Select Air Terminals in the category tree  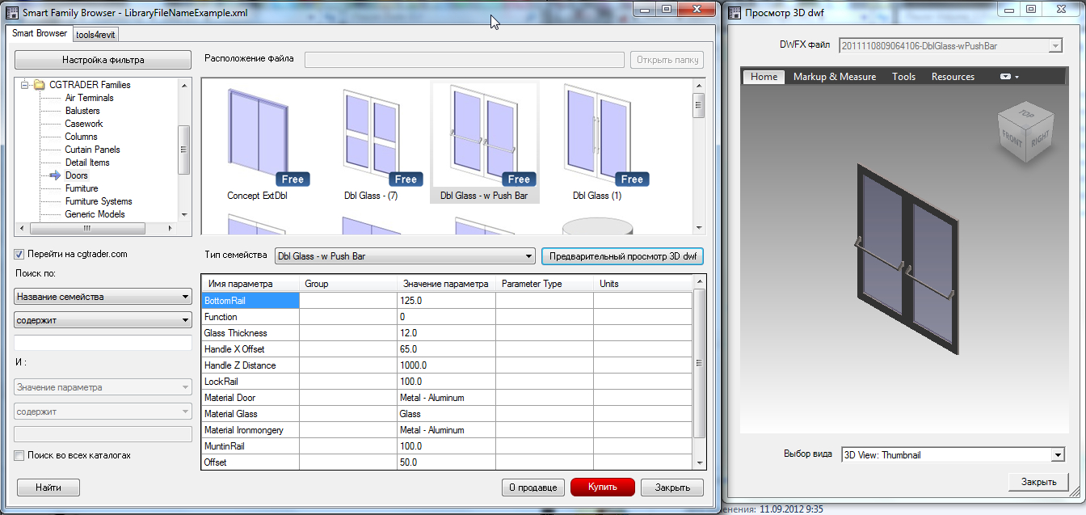click(89, 98)
